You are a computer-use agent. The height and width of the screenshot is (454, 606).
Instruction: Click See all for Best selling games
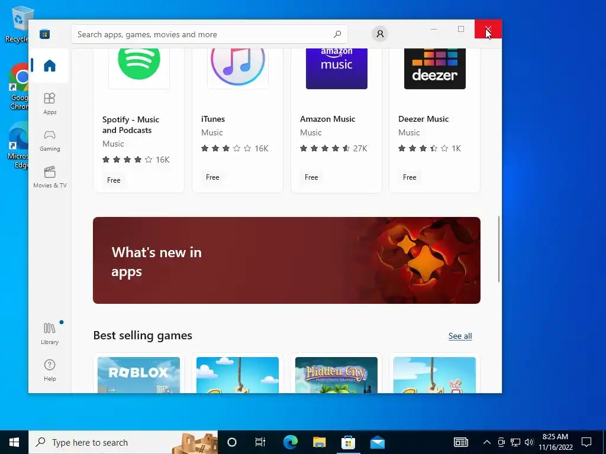pyautogui.click(x=460, y=336)
